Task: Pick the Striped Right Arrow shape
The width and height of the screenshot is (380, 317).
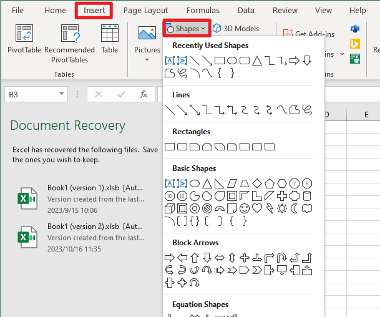Action: pyautogui.click(x=220, y=270)
